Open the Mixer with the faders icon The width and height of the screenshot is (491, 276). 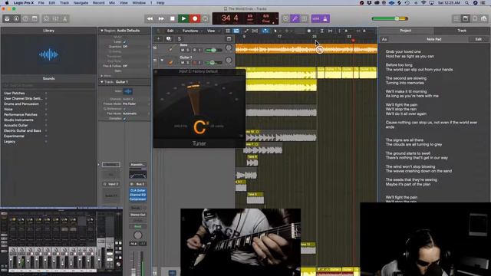(x=55, y=18)
